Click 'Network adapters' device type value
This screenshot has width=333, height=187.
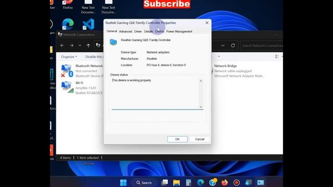click(x=158, y=52)
